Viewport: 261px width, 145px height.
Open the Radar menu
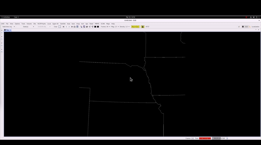click(x=91, y=24)
